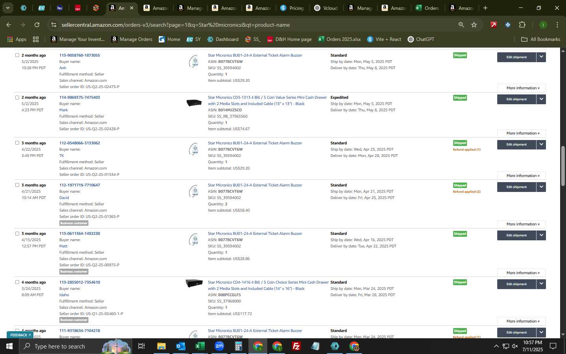Open Star Micronics CD3-1313 Cash Drawer link
The width and height of the screenshot is (566, 354).
[267, 100]
